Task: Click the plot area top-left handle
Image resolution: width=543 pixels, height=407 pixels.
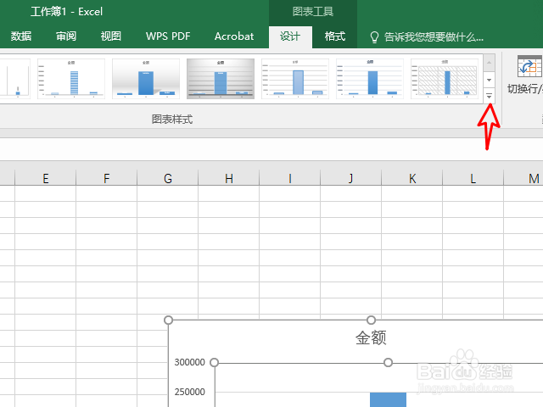Action: pos(215,362)
